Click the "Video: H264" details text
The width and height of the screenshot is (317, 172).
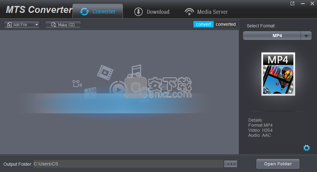tap(260, 130)
